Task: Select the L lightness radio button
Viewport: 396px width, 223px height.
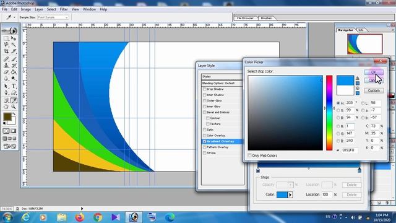Action: click(363, 103)
